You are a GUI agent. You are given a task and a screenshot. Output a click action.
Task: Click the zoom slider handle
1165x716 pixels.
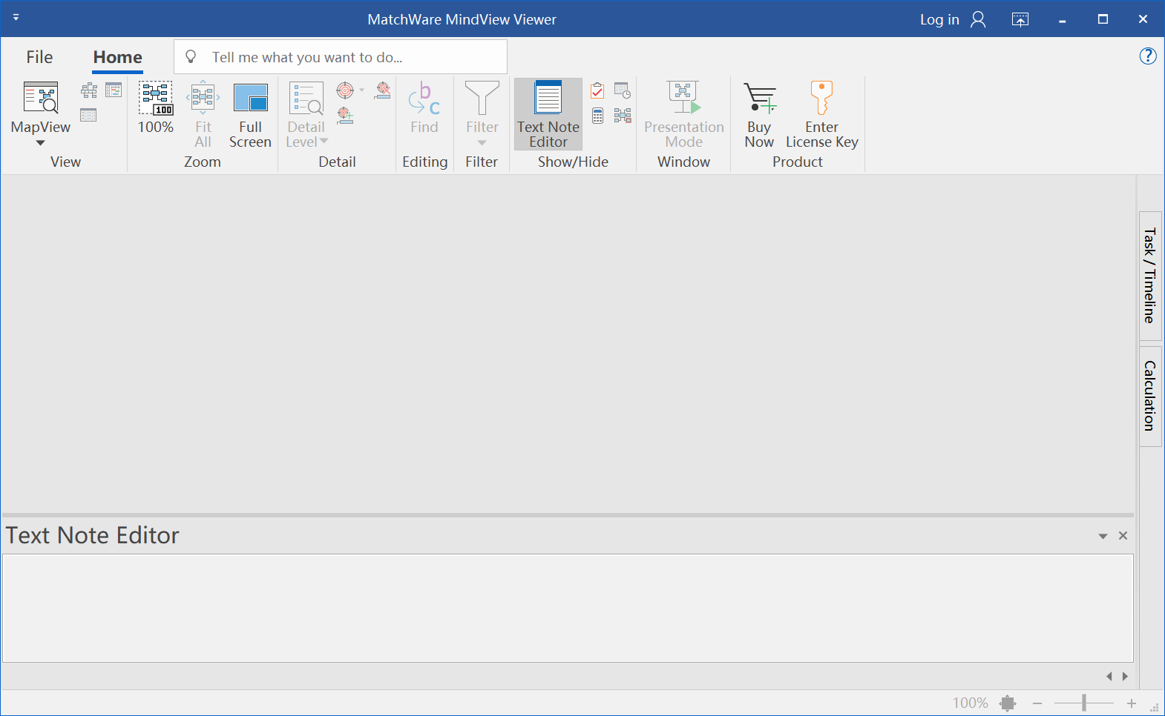(1084, 703)
